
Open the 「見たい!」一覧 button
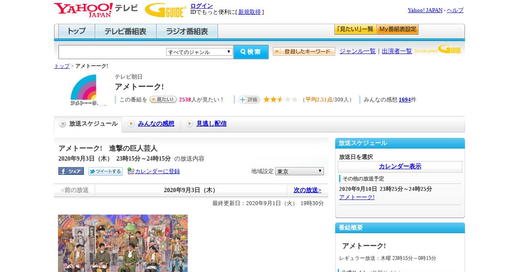(355, 29)
